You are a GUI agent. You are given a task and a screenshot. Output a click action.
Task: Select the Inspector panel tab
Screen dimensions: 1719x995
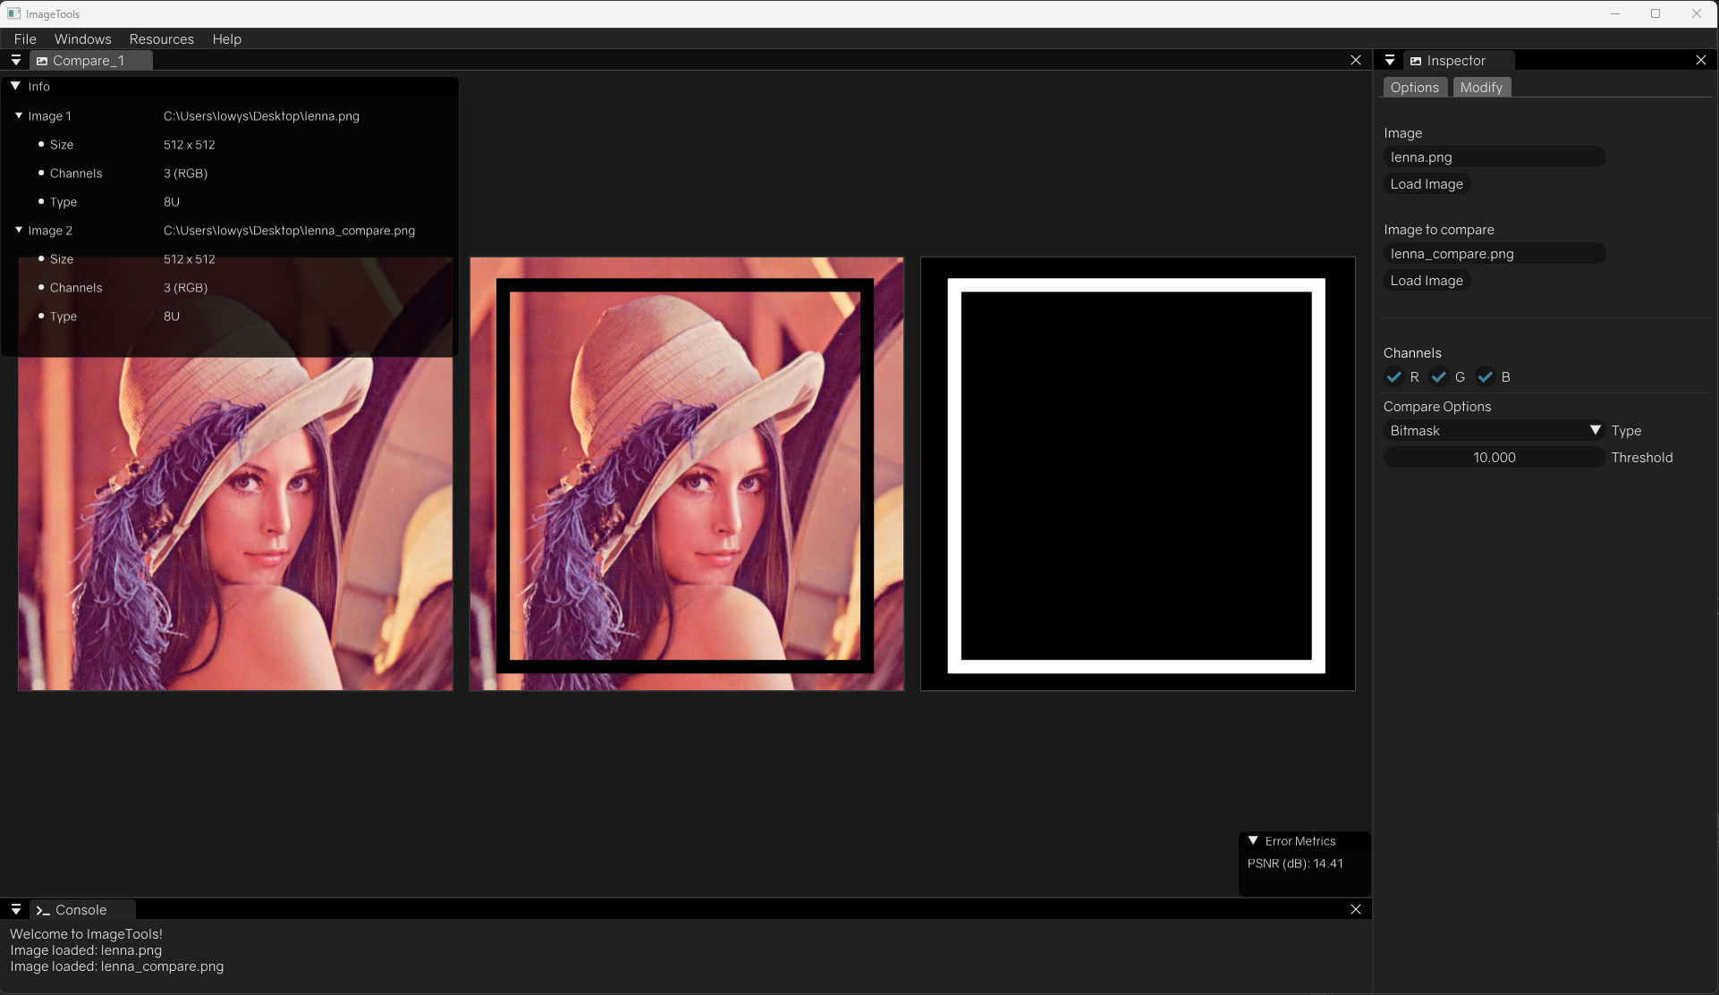coord(1458,61)
